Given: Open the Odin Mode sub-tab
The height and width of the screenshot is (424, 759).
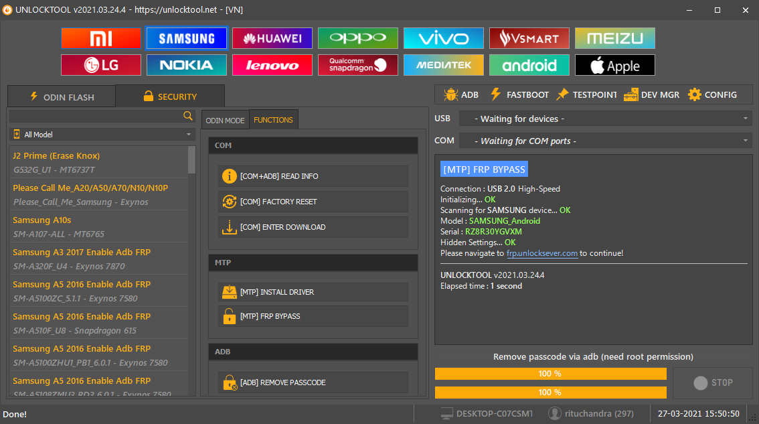Looking at the screenshot, I should point(225,120).
